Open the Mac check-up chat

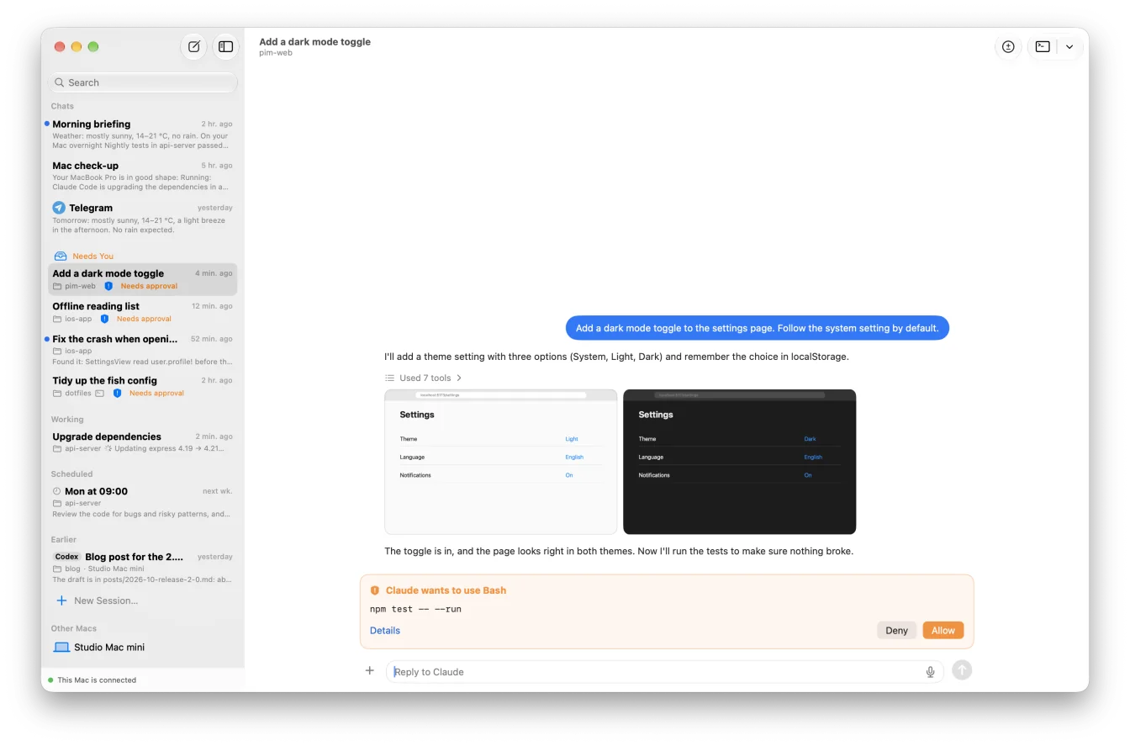[142, 176]
